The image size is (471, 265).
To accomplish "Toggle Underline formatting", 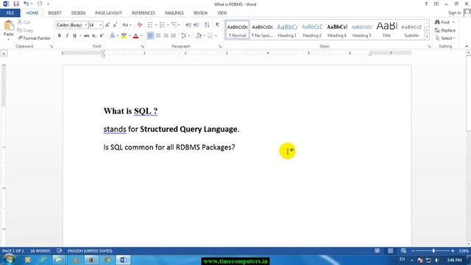I will point(74,36).
